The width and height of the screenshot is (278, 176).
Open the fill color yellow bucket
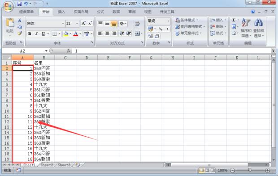tap(66, 34)
